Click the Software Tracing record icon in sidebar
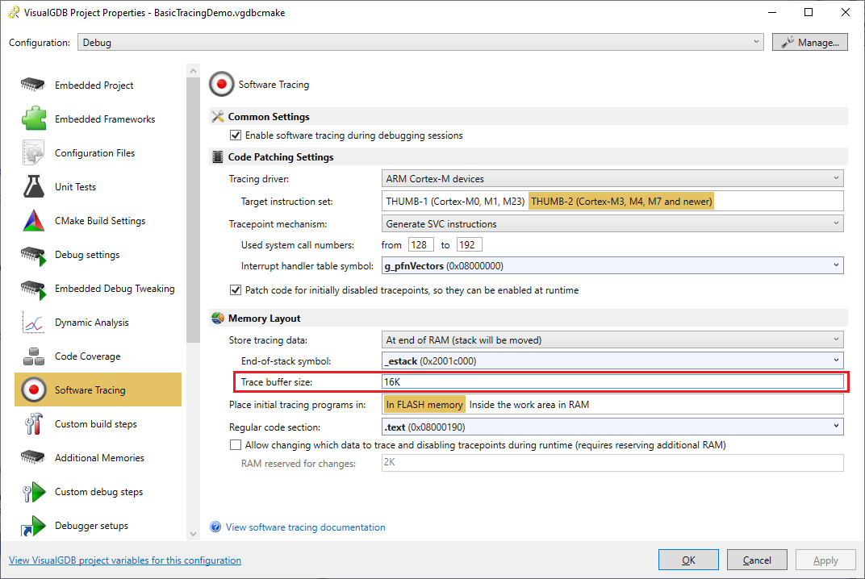This screenshot has width=865, height=579. tap(34, 389)
